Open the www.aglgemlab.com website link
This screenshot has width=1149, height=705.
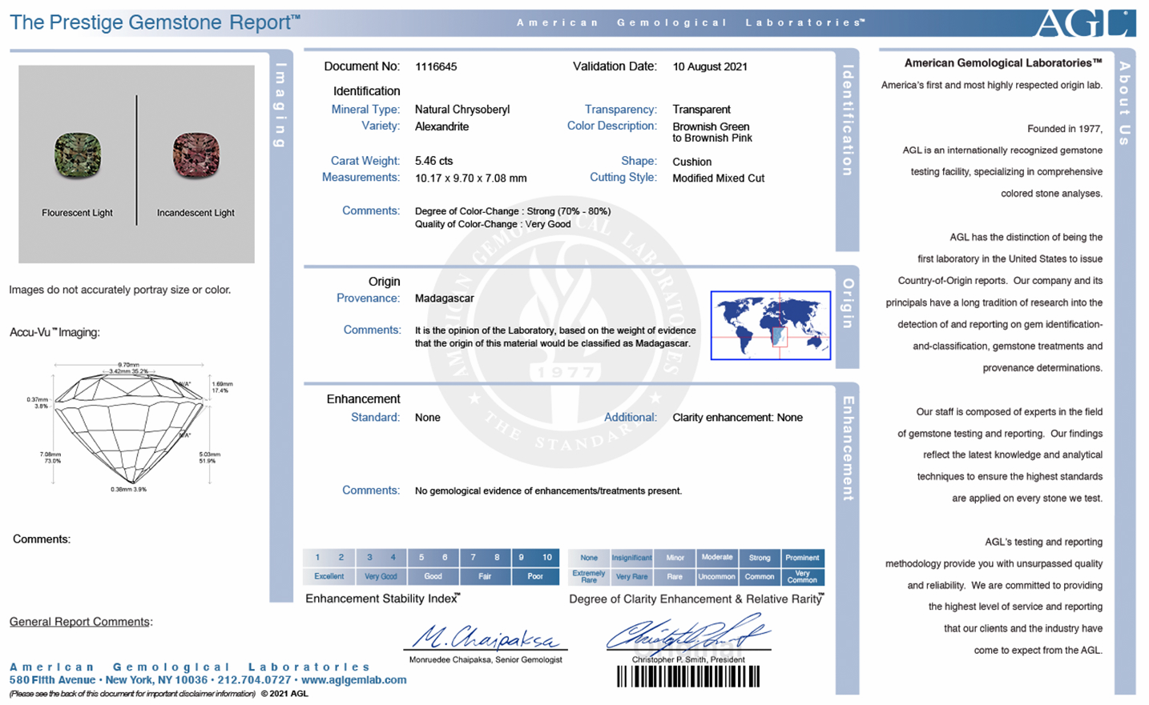point(354,680)
